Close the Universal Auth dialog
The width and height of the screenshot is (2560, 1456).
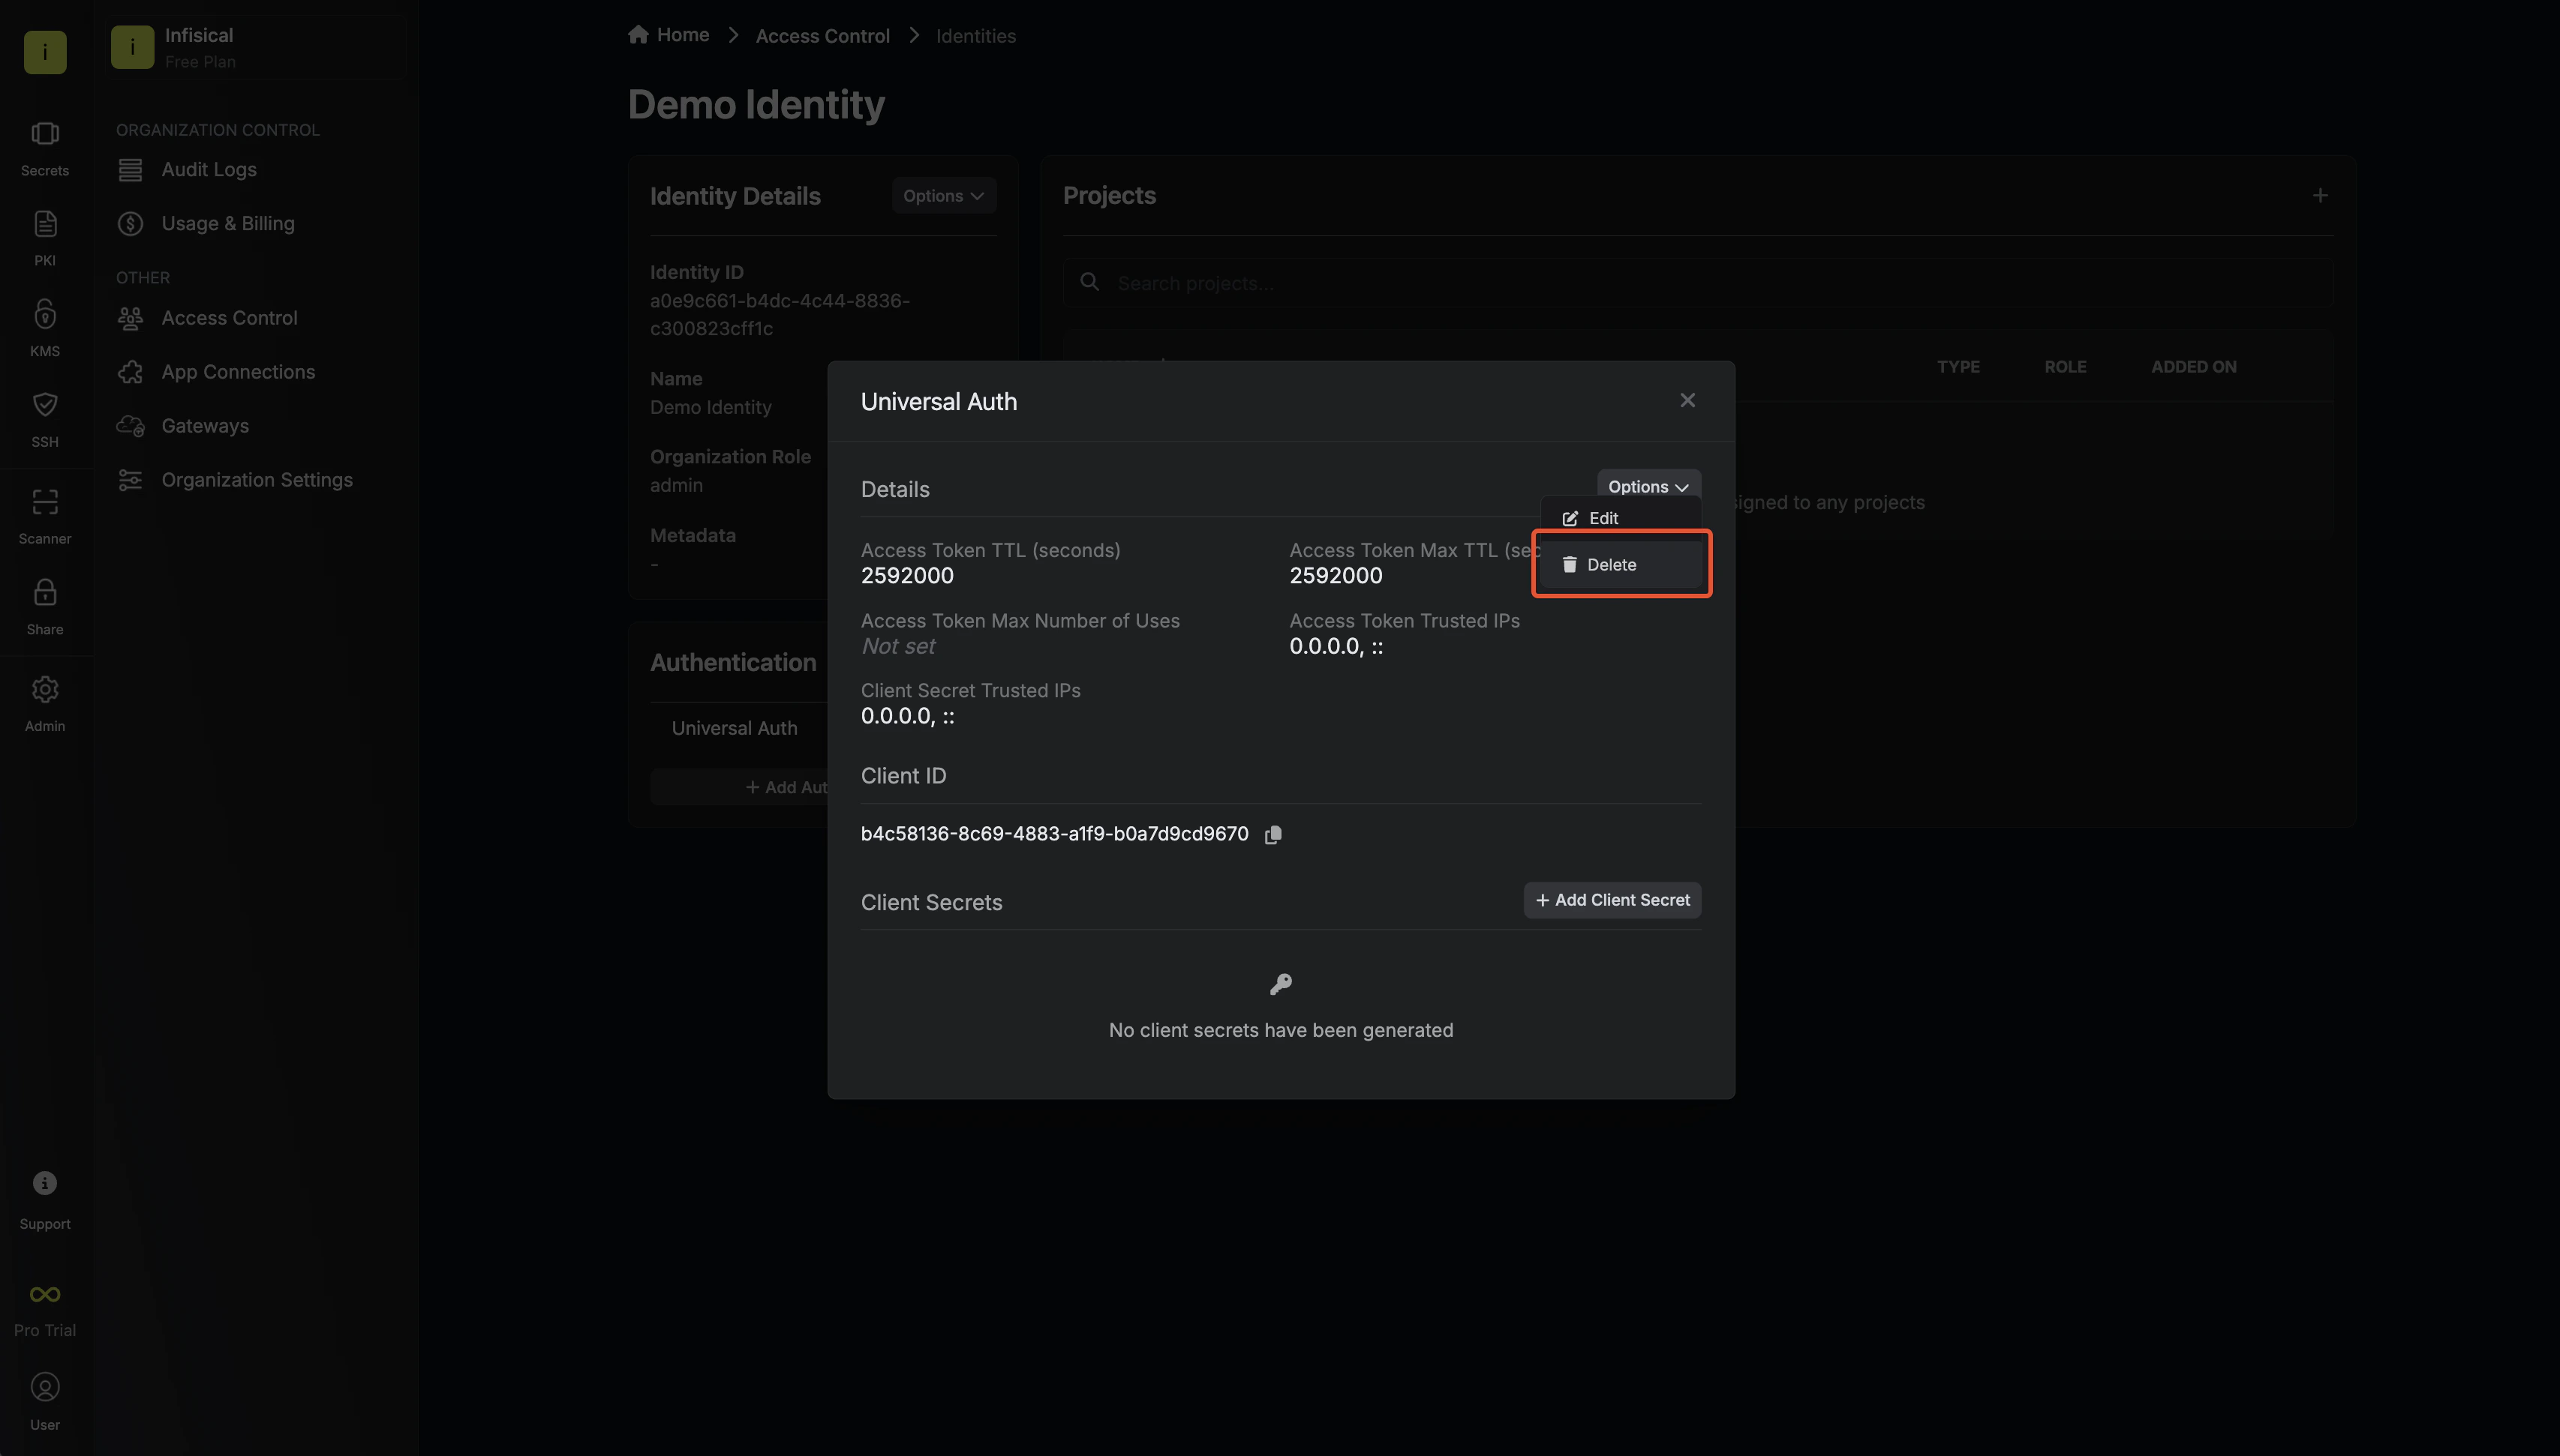[x=1687, y=400]
